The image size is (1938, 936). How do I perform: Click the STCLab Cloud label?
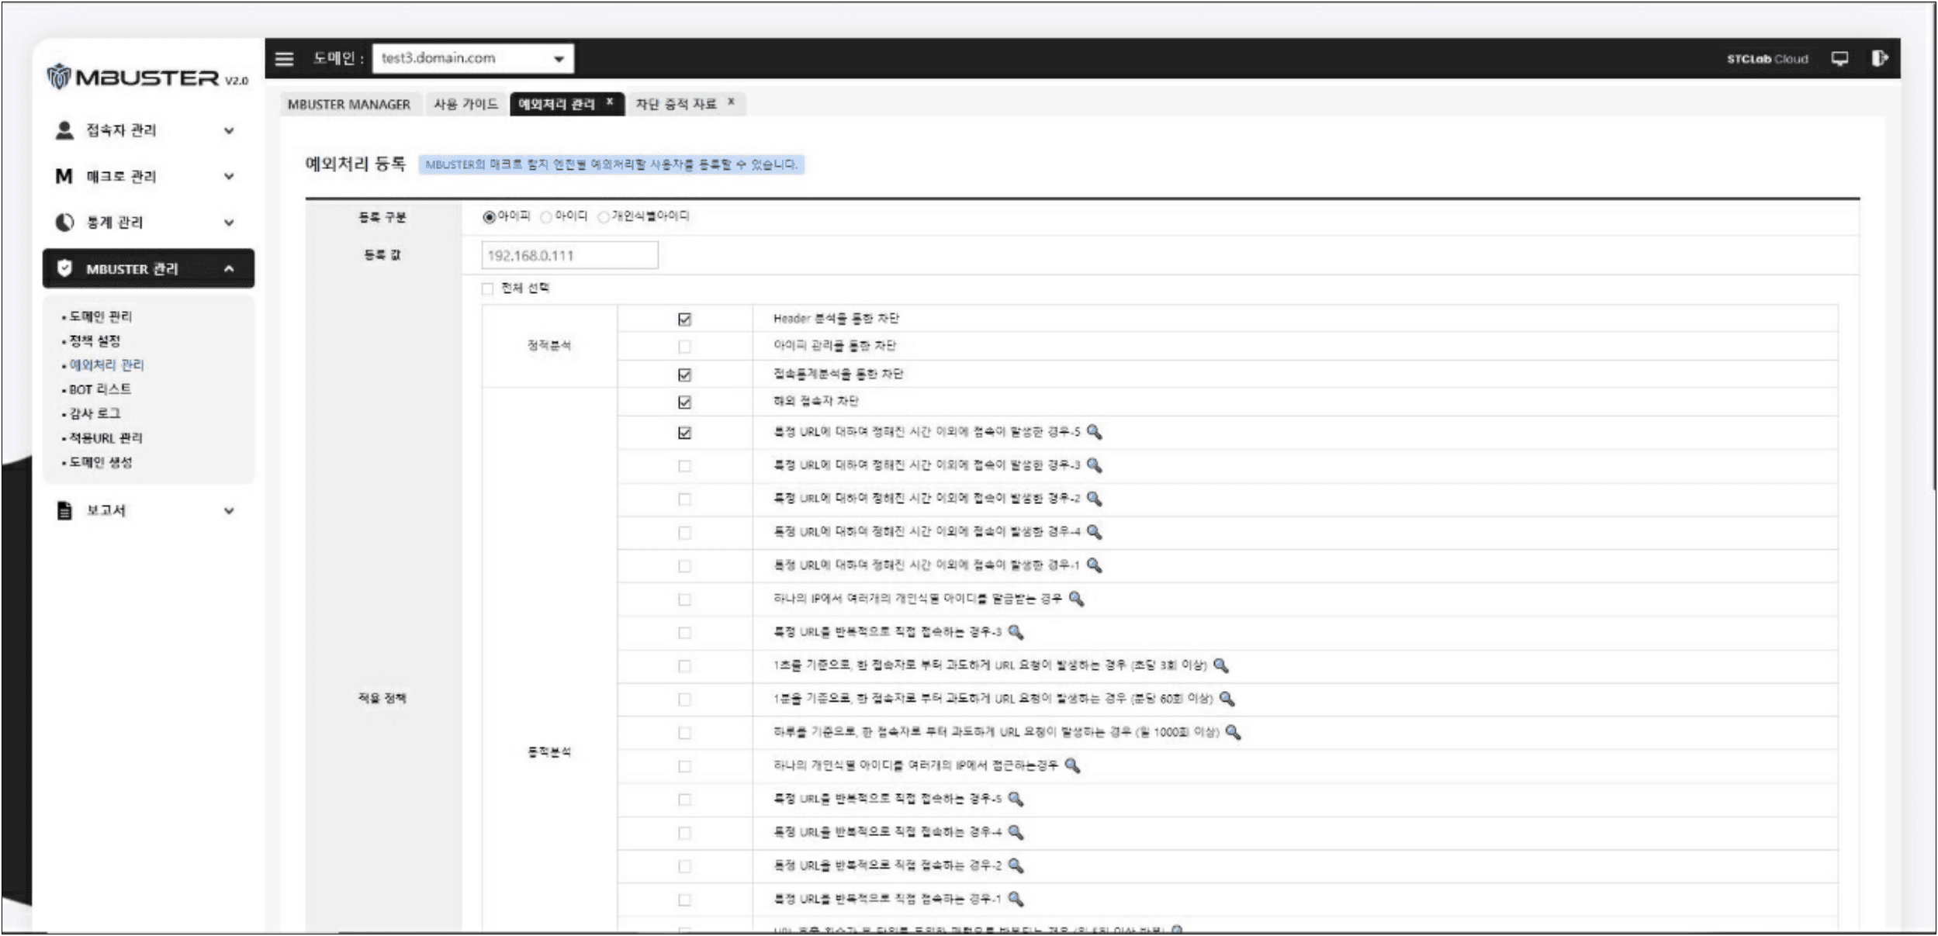tap(1767, 60)
